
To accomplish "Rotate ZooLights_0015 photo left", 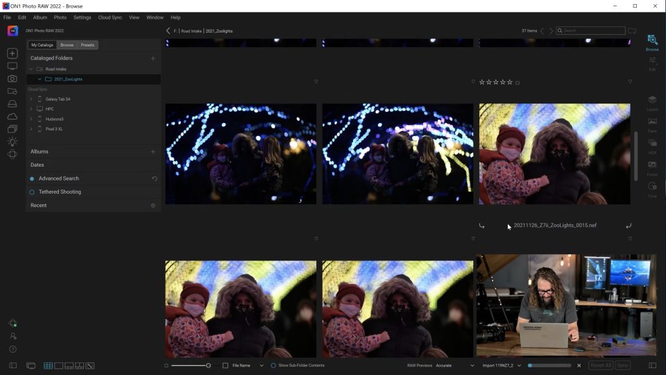I will [x=481, y=226].
